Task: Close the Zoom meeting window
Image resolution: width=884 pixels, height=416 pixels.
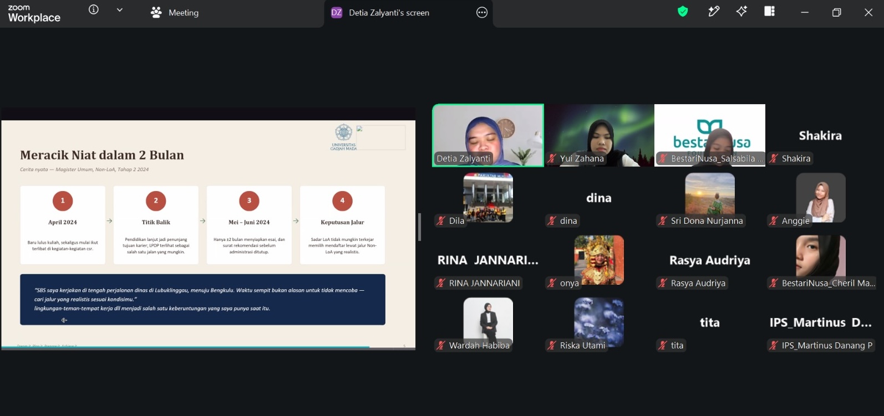Action: pos(868,12)
